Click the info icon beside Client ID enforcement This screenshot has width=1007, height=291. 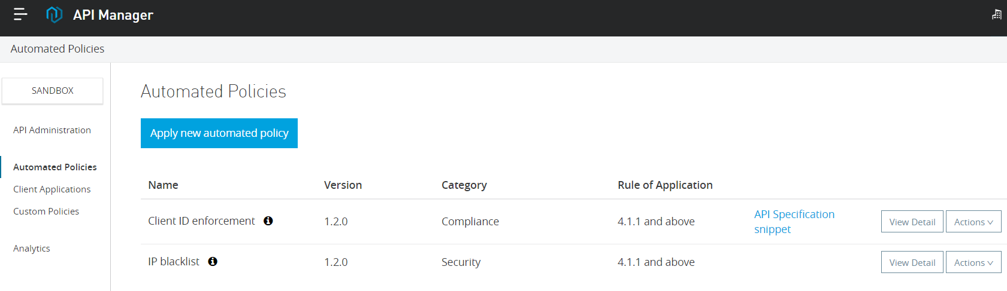click(268, 221)
